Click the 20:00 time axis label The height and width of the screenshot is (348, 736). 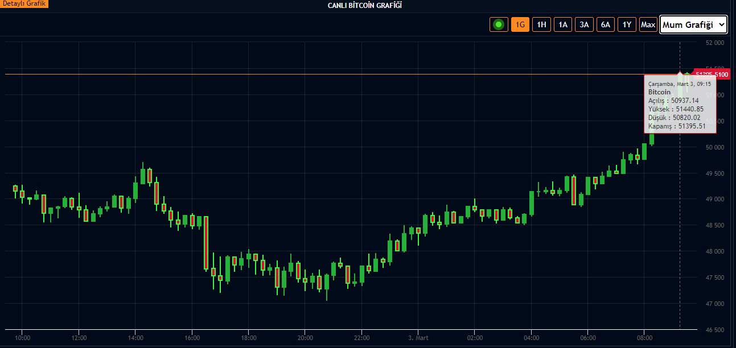[305, 338]
